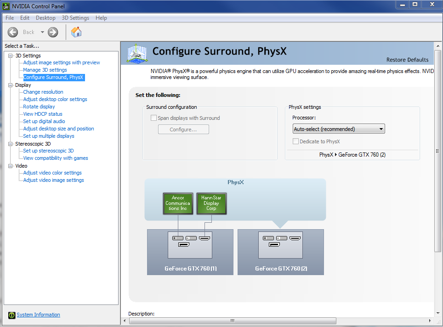Open Set up digital audio

pyautogui.click(x=44, y=121)
